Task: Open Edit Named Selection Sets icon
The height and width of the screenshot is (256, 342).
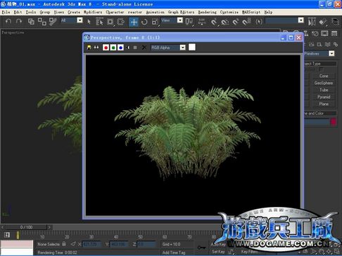Action: click(259, 22)
